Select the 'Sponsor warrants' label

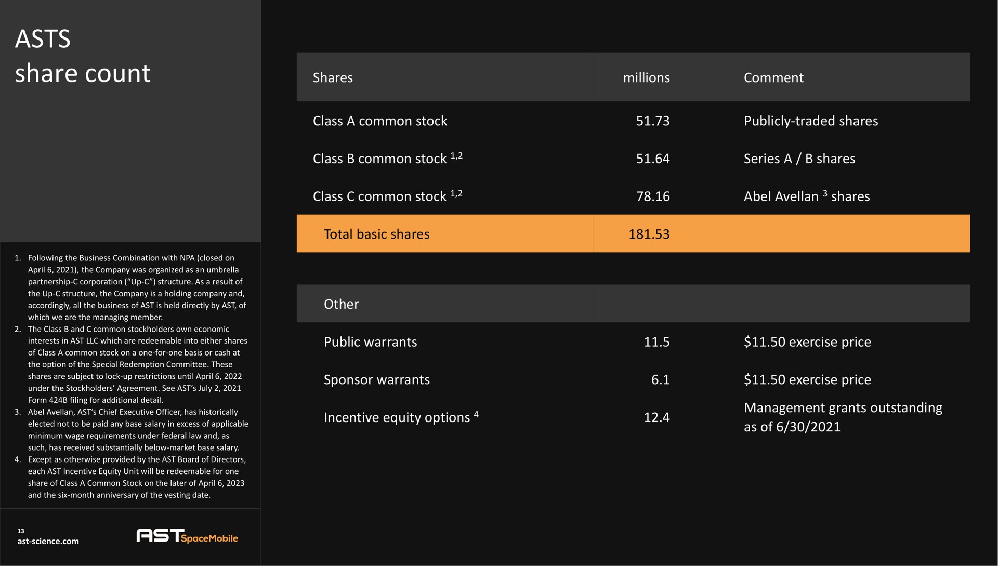(x=376, y=379)
